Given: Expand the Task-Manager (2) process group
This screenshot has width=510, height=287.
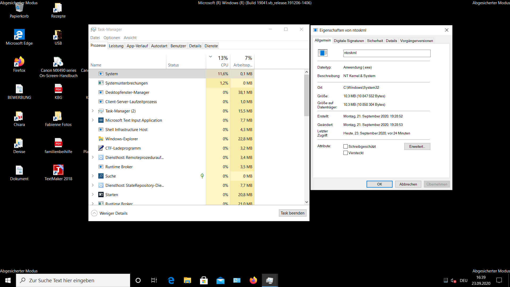Looking at the screenshot, I should pyautogui.click(x=93, y=111).
